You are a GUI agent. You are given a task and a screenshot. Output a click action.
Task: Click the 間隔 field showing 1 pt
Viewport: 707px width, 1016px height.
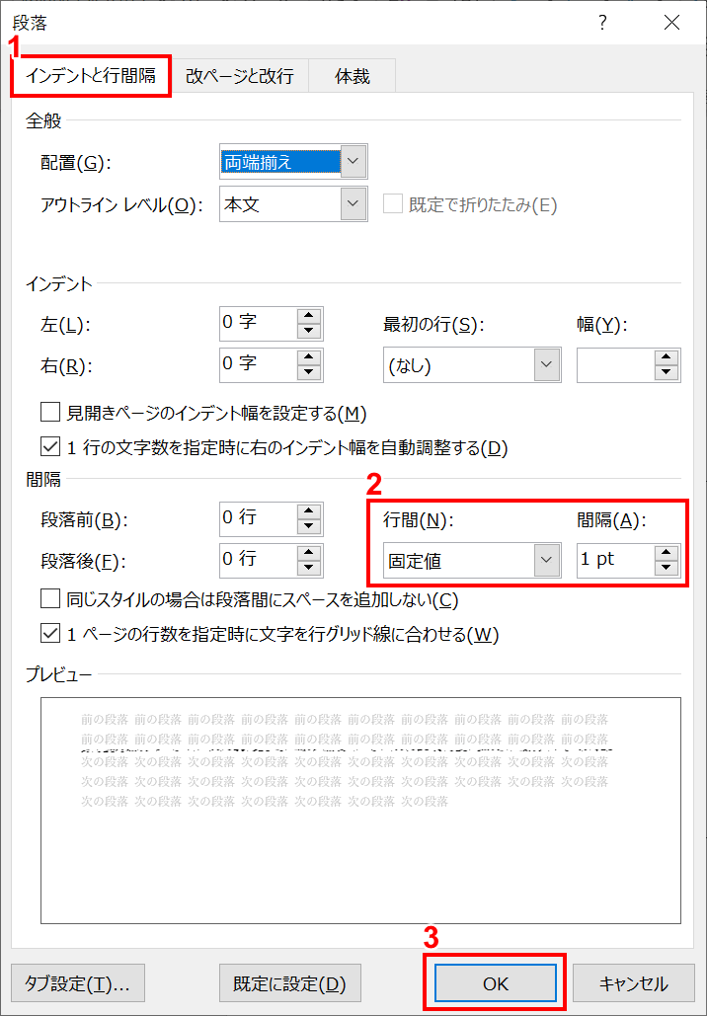click(615, 561)
